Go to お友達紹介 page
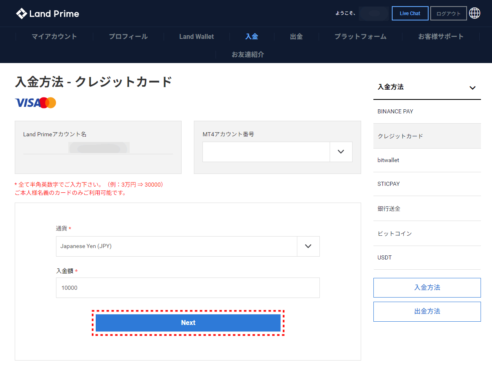The height and width of the screenshot is (370, 492). click(x=248, y=54)
